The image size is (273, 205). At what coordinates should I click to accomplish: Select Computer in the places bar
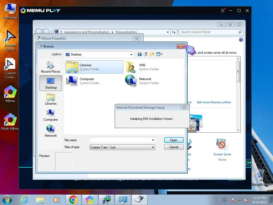pyautogui.click(x=51, y=115)
